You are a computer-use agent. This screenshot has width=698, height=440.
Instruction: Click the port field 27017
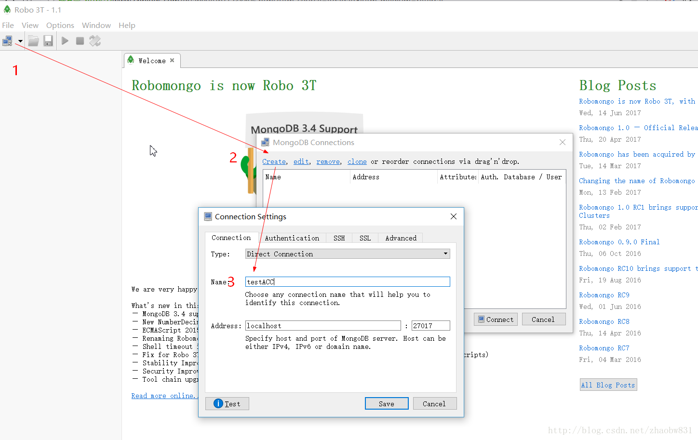pyautogui.click(x=431, y=326)
